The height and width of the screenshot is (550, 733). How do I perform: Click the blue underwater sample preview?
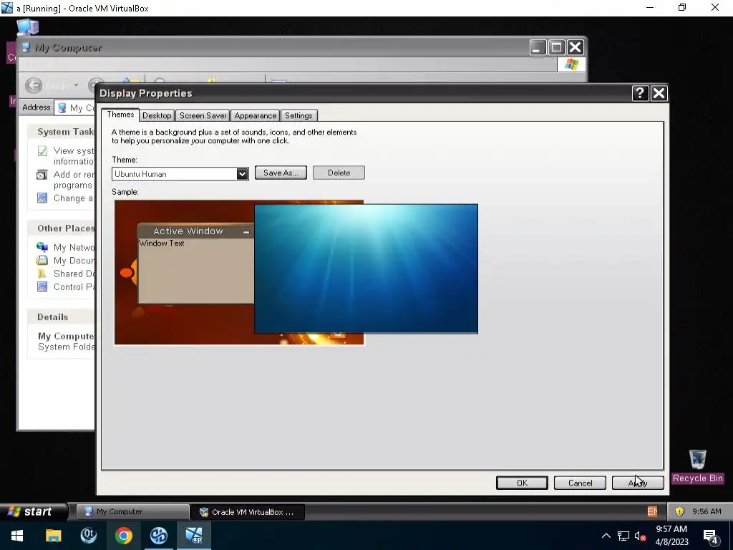pyautogui.click(x=366, y=269)
